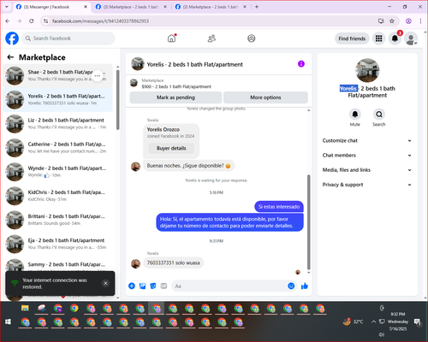Open Brittani conversation in list
The image size is (428, 342).
(x=57, y=220)
